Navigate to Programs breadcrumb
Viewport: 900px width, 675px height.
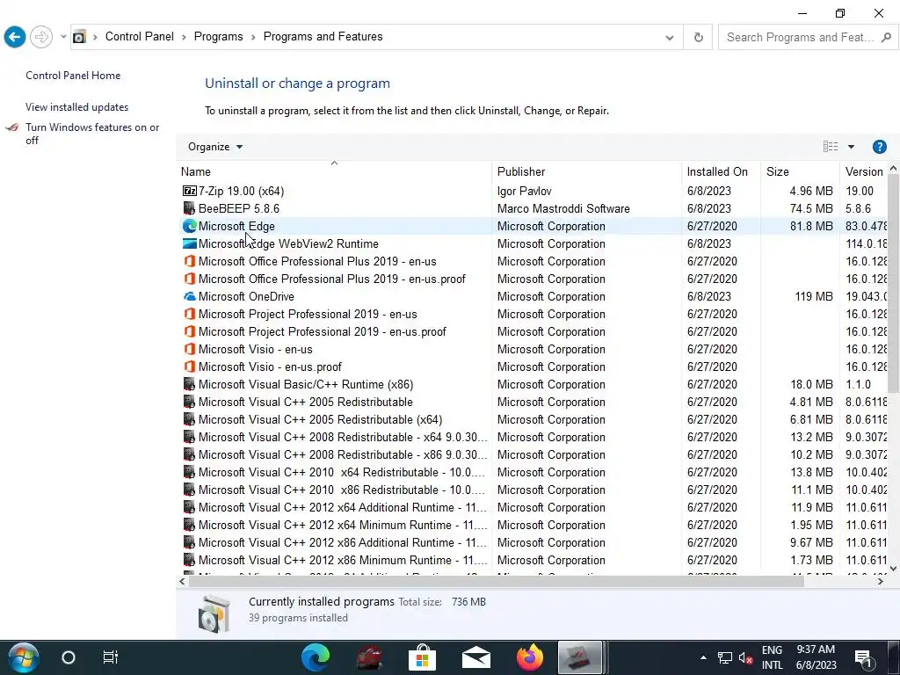[x=218, y=37]
